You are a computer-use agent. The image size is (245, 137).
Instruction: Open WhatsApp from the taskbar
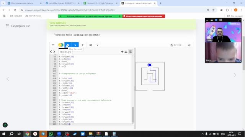click(51, 134)
